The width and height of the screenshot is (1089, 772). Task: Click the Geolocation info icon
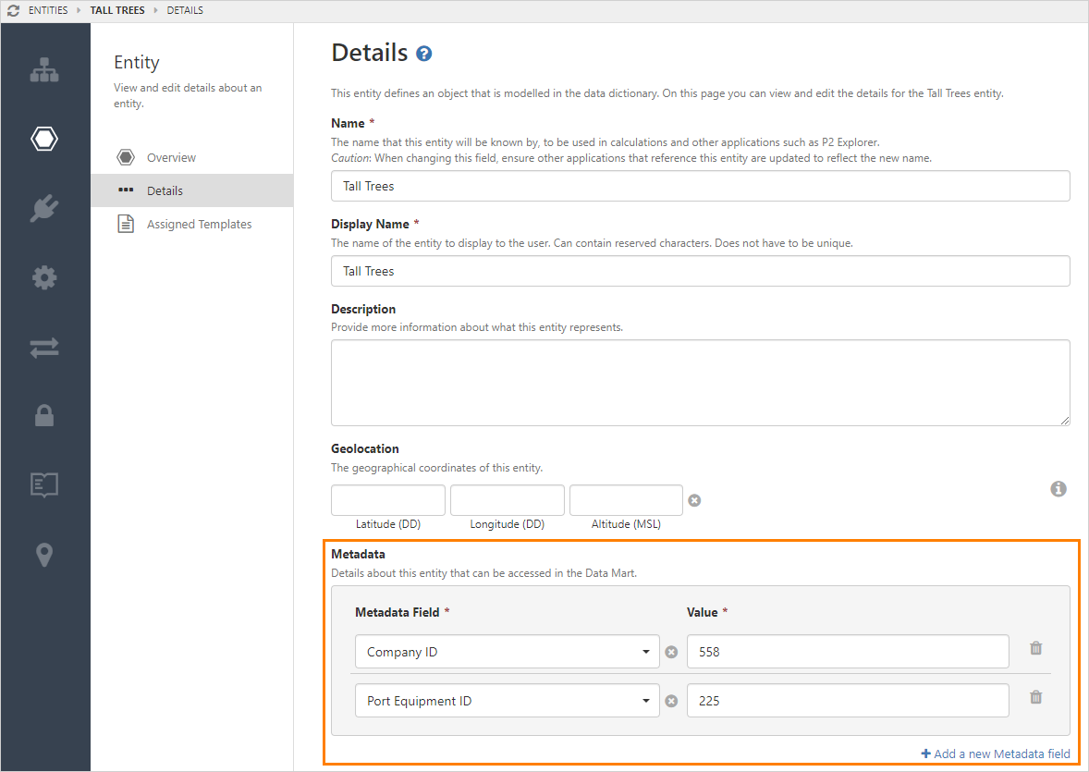[1058, 489]
